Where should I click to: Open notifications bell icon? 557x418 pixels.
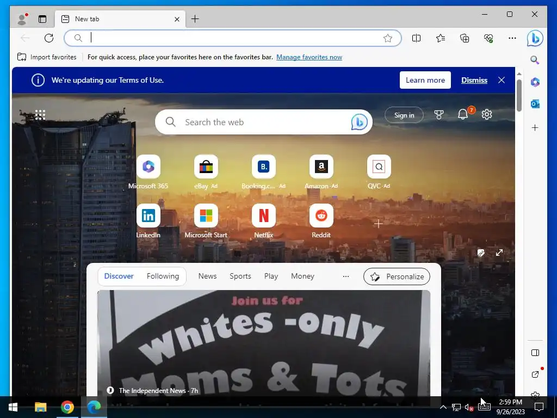[x=463, y=114]
